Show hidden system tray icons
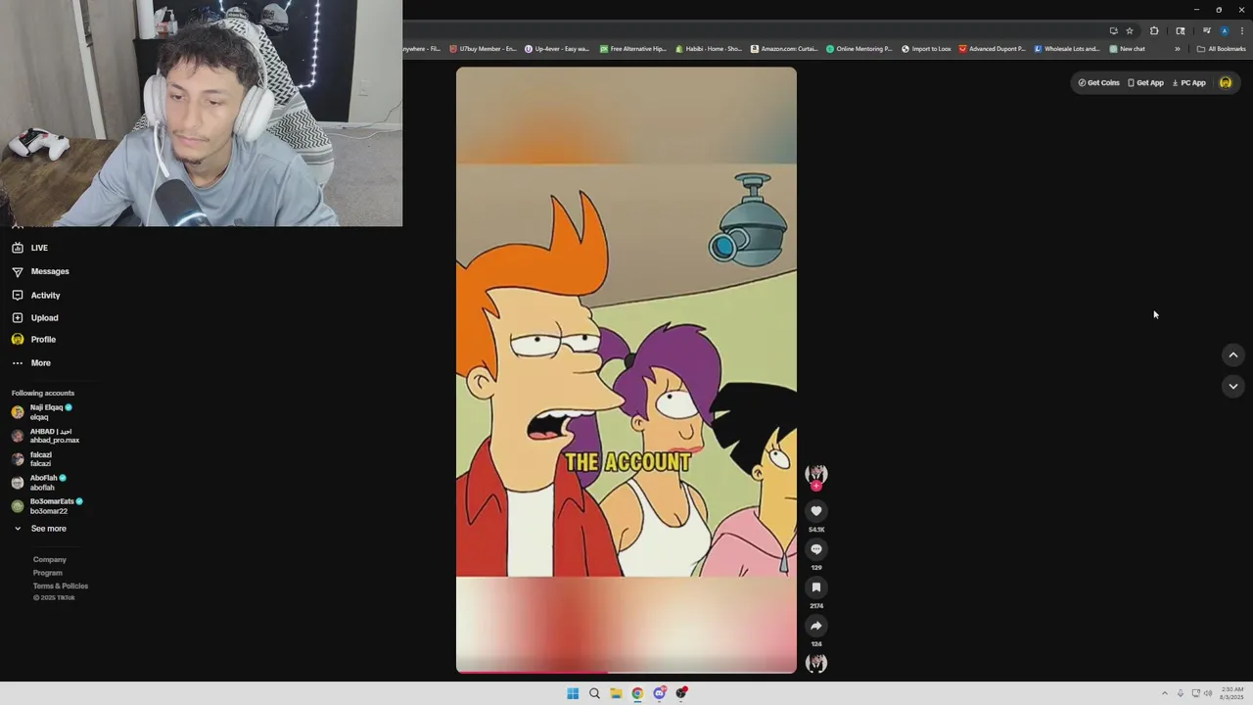This screenshot has height=705, width=1253. [1165, 693]
